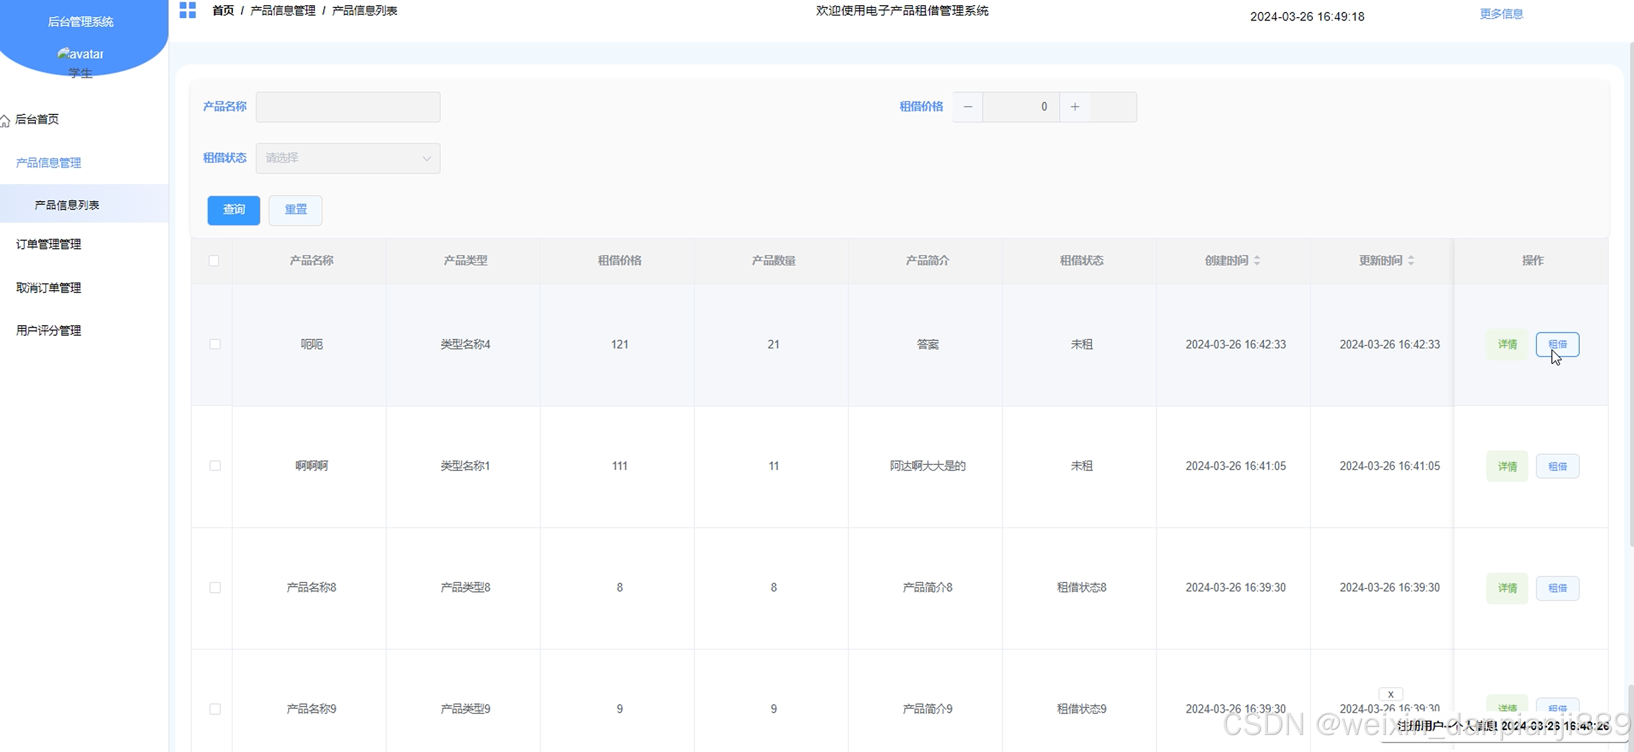Image resolution: width=1634 pixels, height=752 pixels.
Task: Check the row checkbox for 产品名称8
Action: (x=215, y=588)
